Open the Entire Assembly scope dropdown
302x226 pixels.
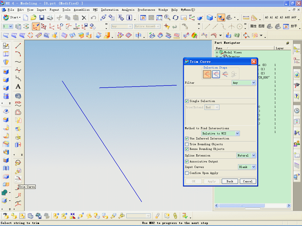pos(147,26)
